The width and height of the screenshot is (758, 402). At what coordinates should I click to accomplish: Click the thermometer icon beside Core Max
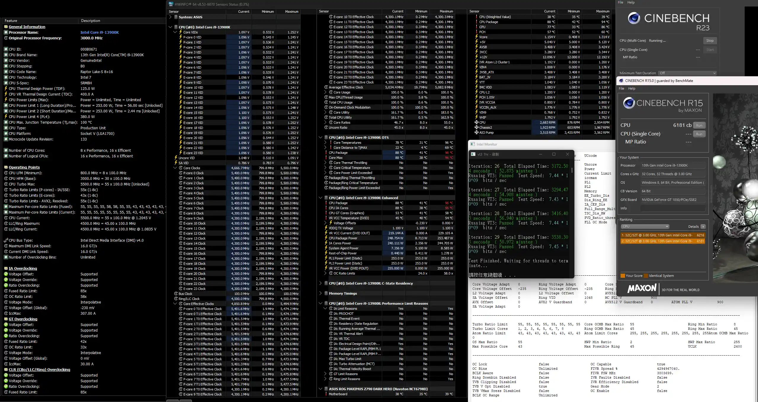pos(326,158)
